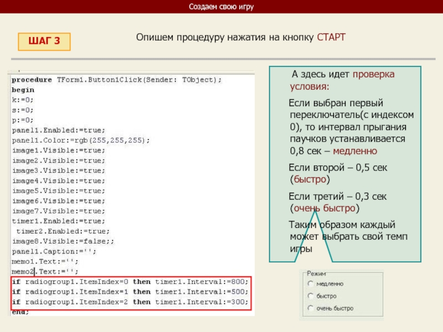Click the red word 'СТАРТ' in heading

(x=331, y=37)
